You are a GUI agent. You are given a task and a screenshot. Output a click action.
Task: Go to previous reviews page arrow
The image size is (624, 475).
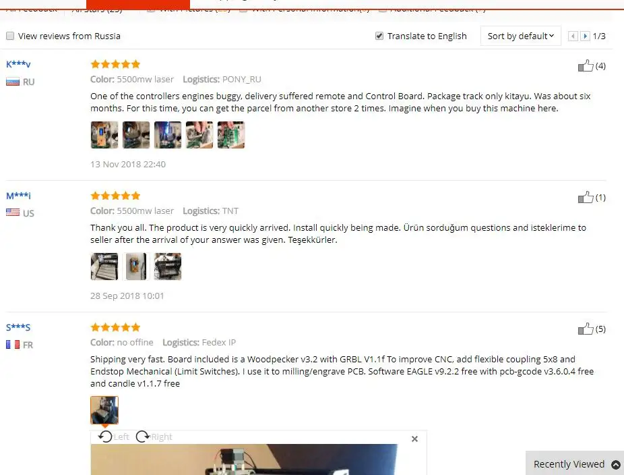click(x=573, y=36)
